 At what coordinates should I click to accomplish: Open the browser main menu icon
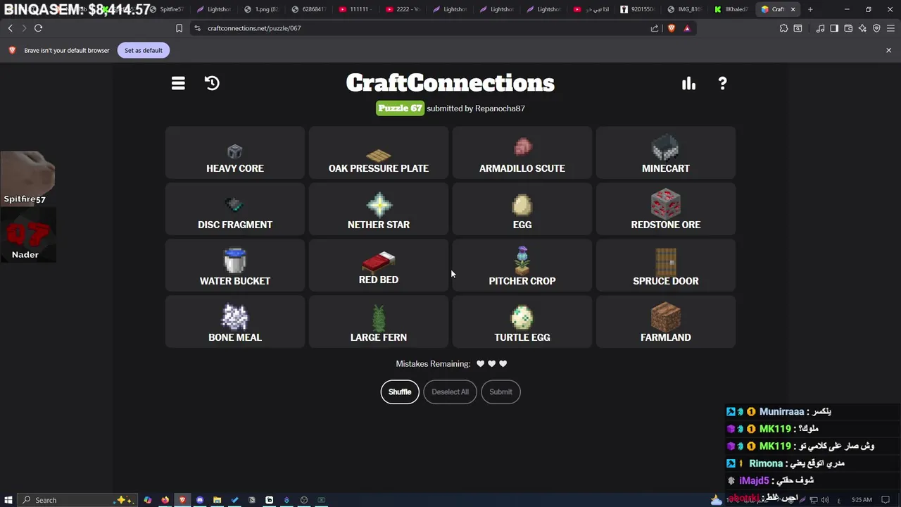(x=890, y=28)
